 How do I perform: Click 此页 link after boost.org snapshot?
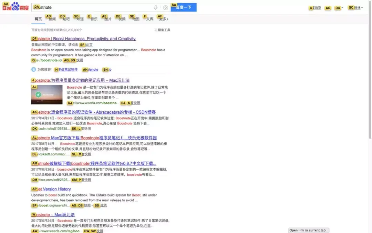pos(103,205)
